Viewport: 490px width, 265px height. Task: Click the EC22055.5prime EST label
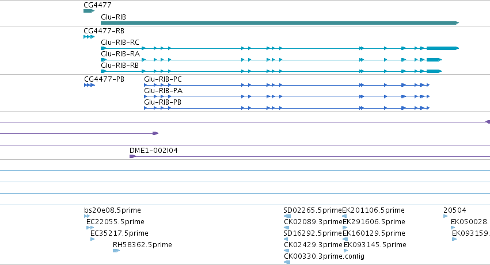click(115, 222)
